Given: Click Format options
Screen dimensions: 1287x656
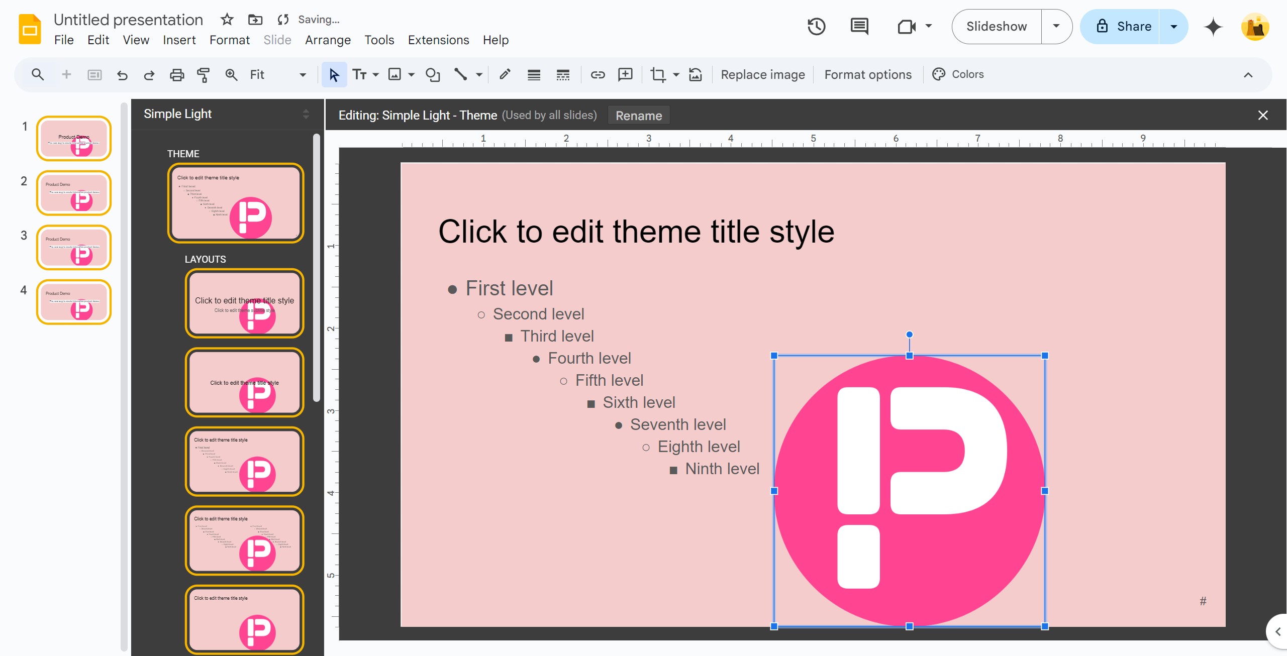Looking at the screenshot, I should (x=868, y=75).
